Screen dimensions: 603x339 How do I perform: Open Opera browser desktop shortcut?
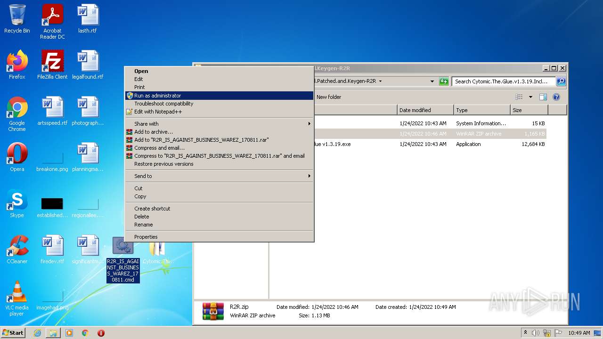pyautogui.click(x=17, y=157)
